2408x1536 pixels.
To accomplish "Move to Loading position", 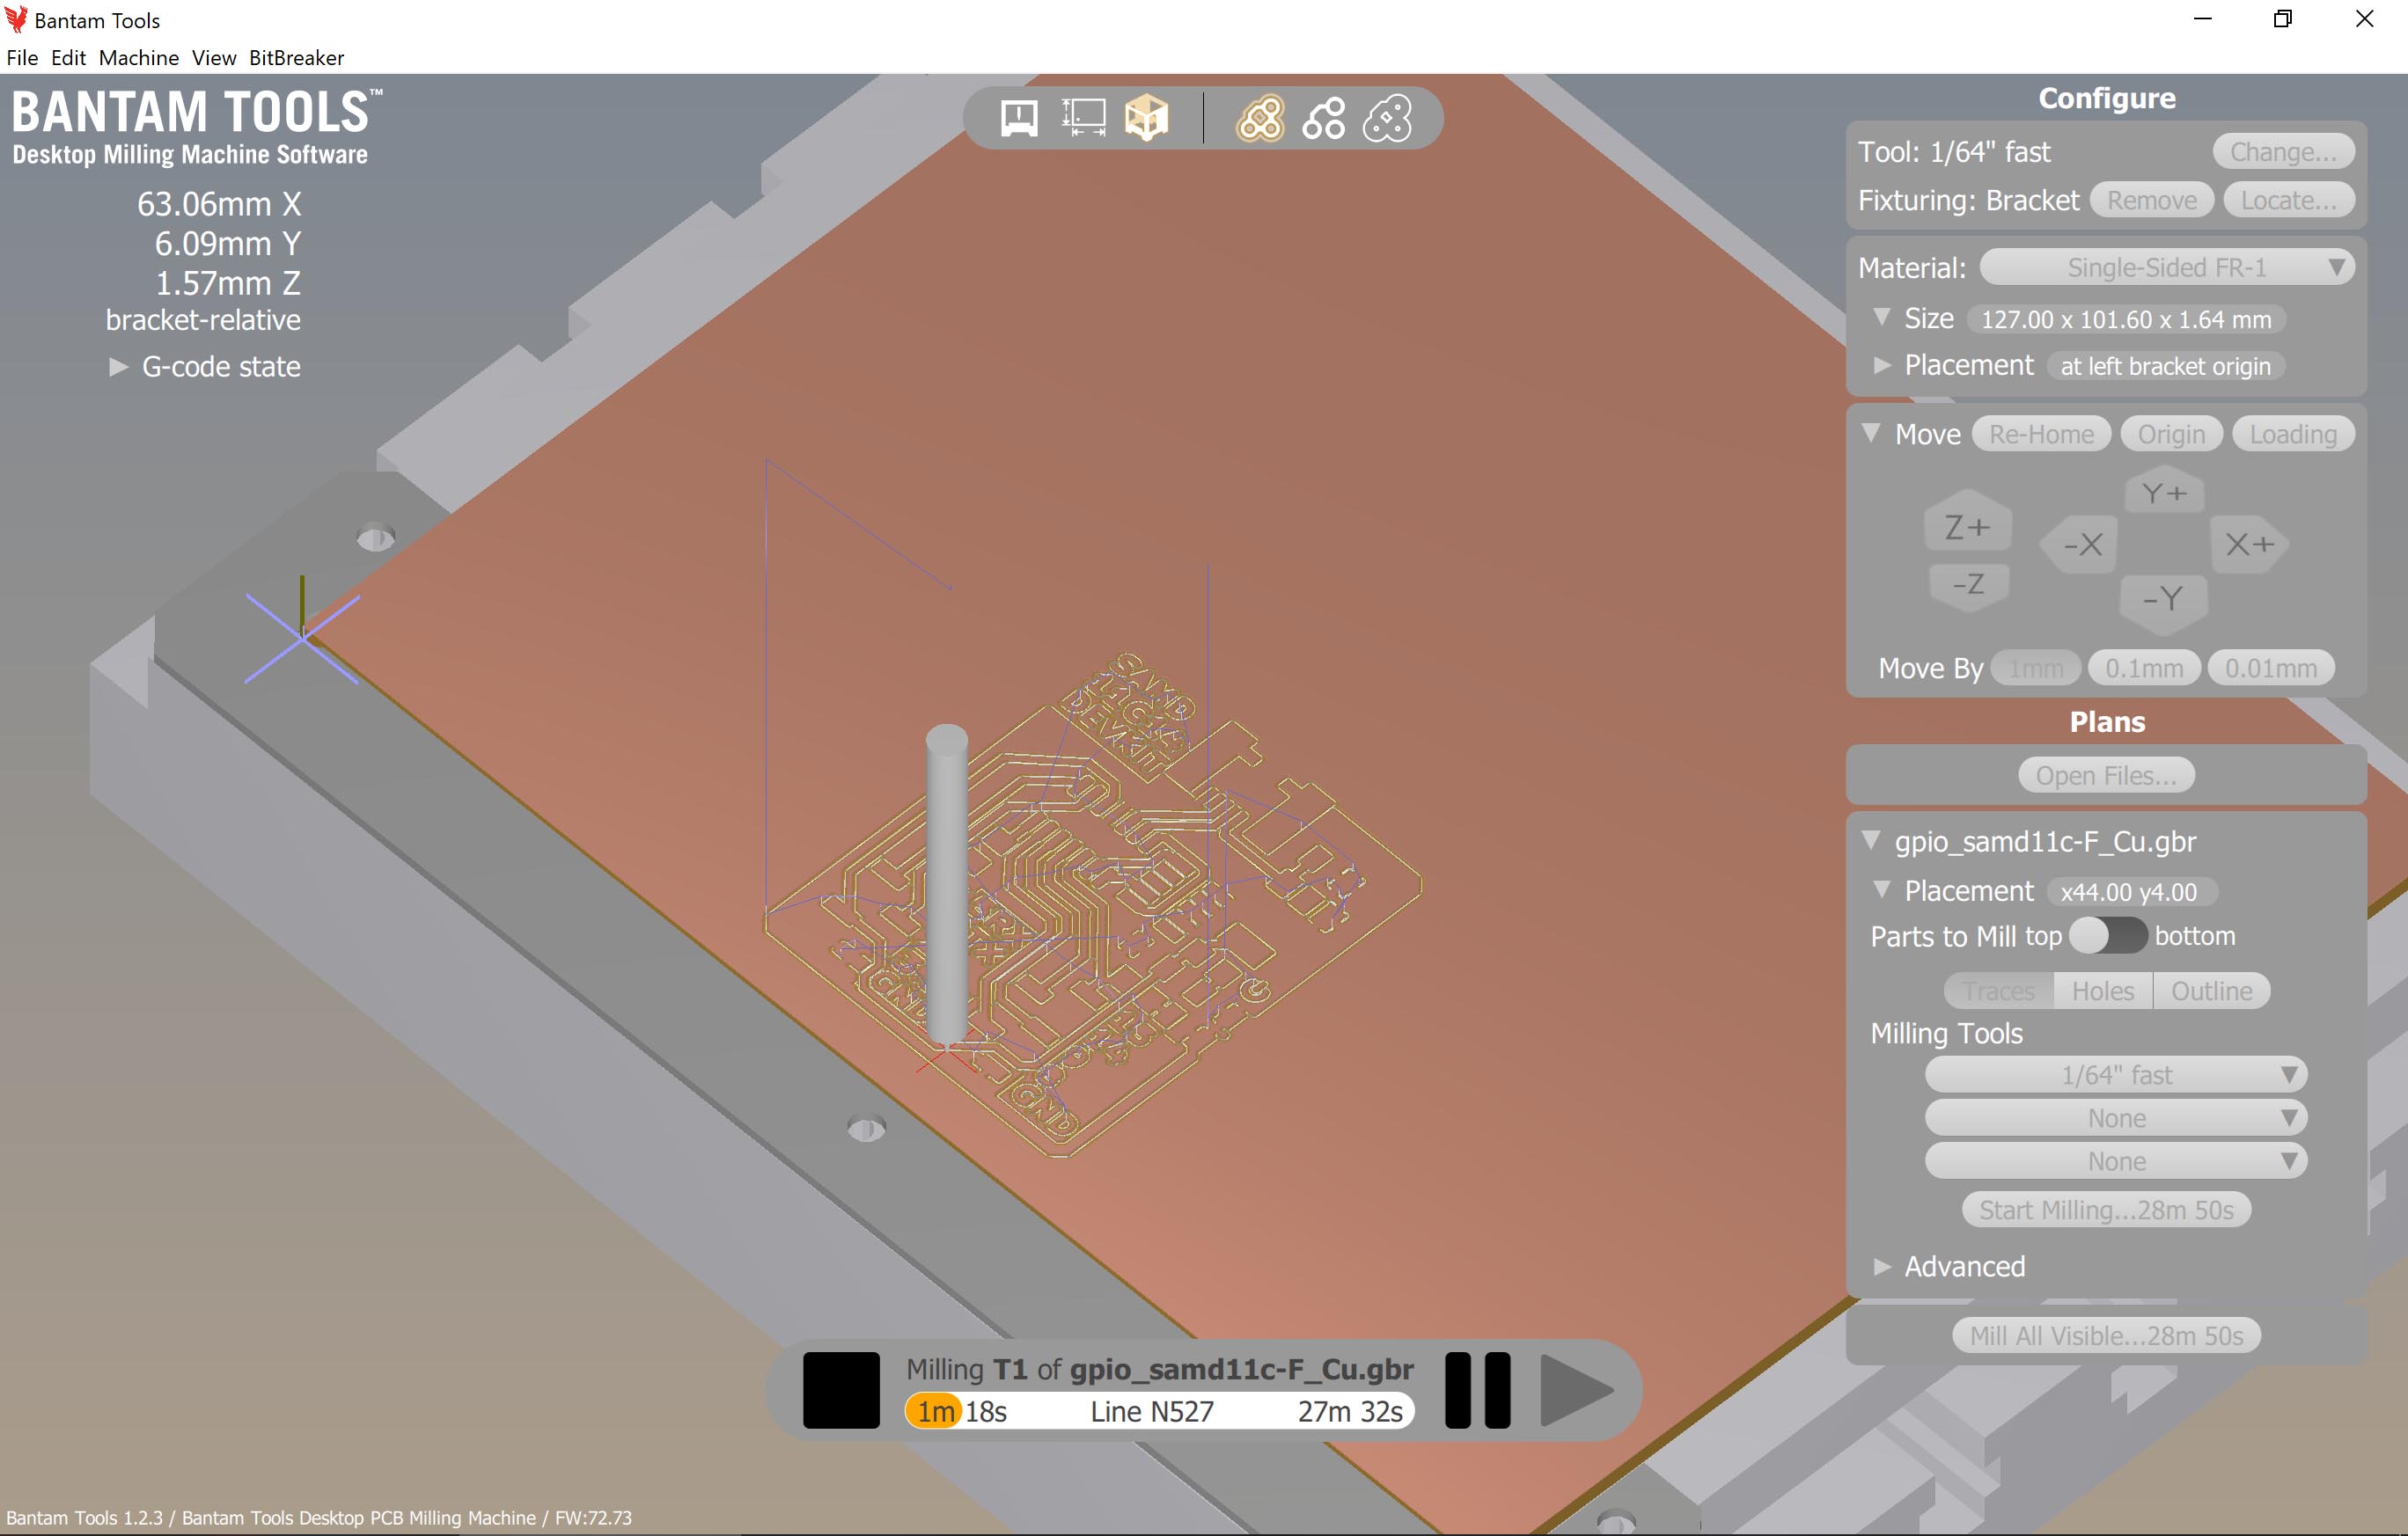I will (2293, 434).
